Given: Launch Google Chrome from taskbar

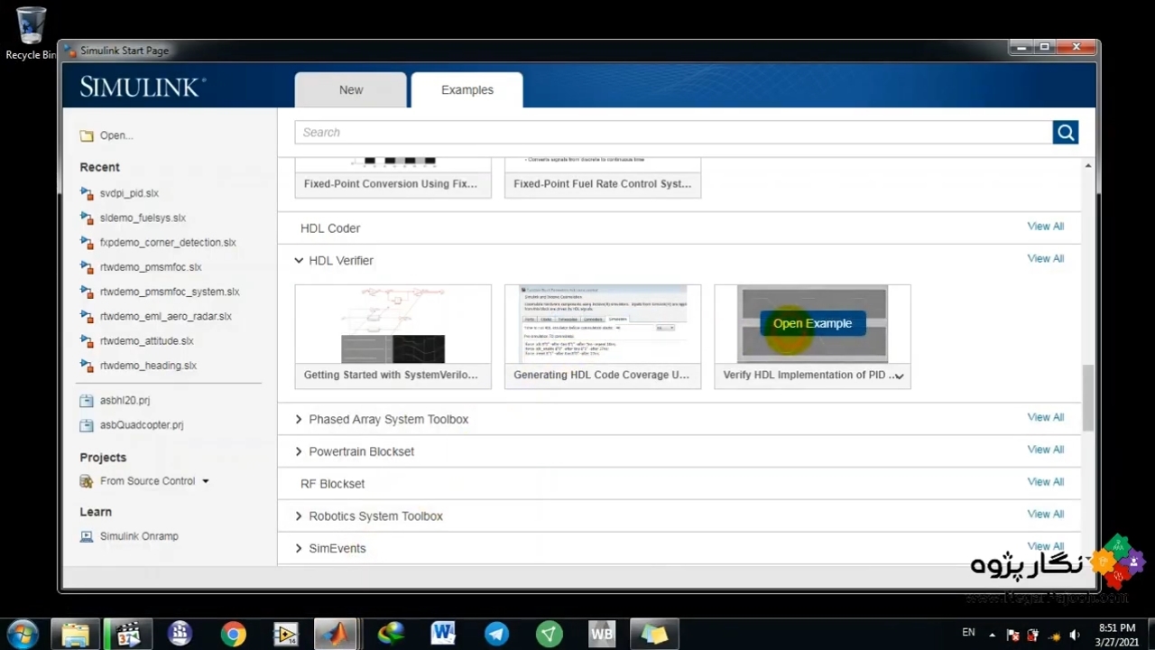Looking at the screenshot, I should 234,634.
